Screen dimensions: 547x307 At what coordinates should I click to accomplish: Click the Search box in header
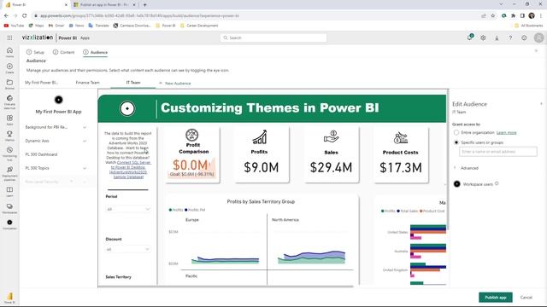(273, 38)
